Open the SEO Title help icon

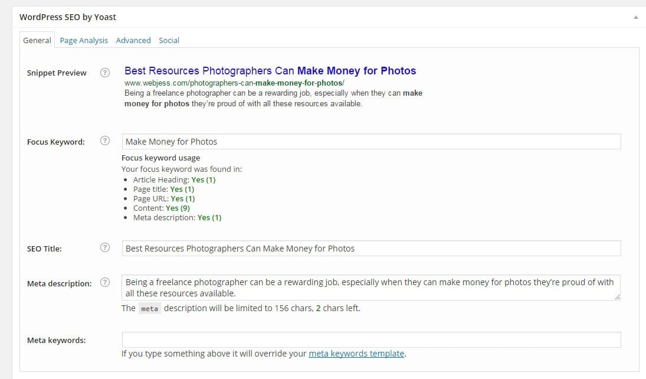click(105, 247)
